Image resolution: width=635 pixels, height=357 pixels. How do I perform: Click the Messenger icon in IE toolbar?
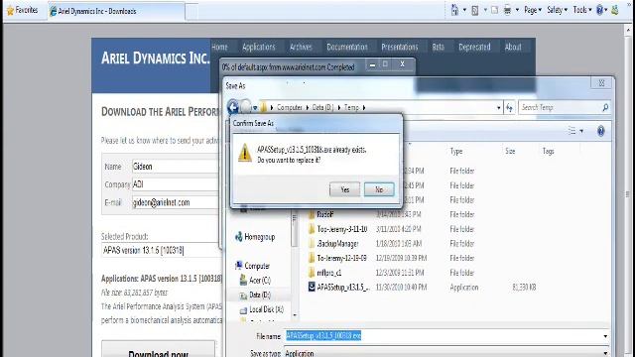pos(615,10)
